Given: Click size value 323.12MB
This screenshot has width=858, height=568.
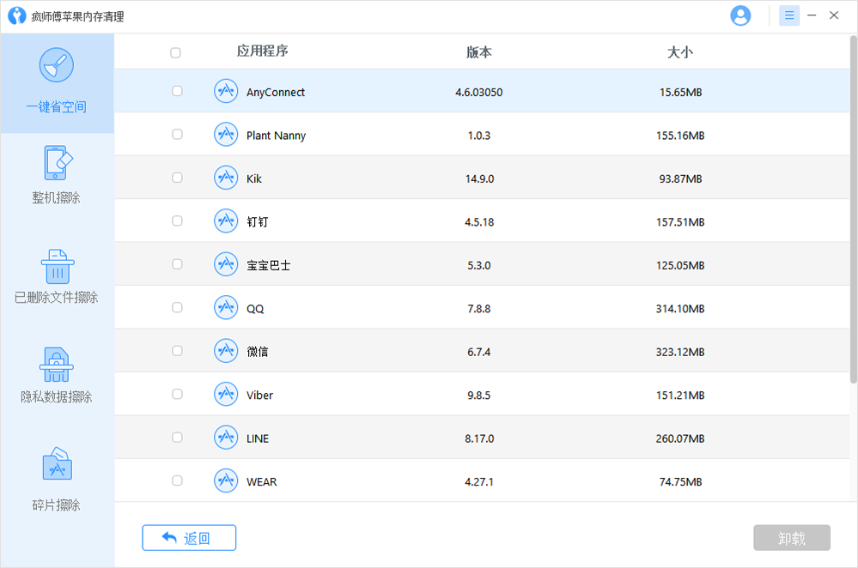Looking at the screenshot, I should point(680,352).
